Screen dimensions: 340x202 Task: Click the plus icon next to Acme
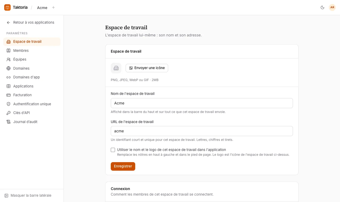[x=53, y=7]
